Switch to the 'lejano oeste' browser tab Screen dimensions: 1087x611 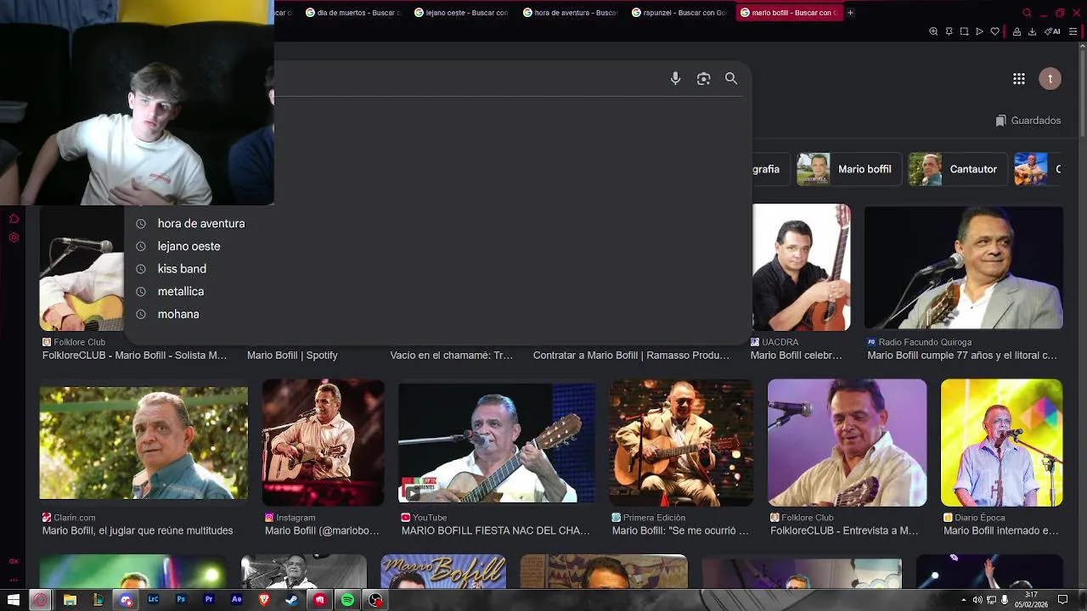462,13
